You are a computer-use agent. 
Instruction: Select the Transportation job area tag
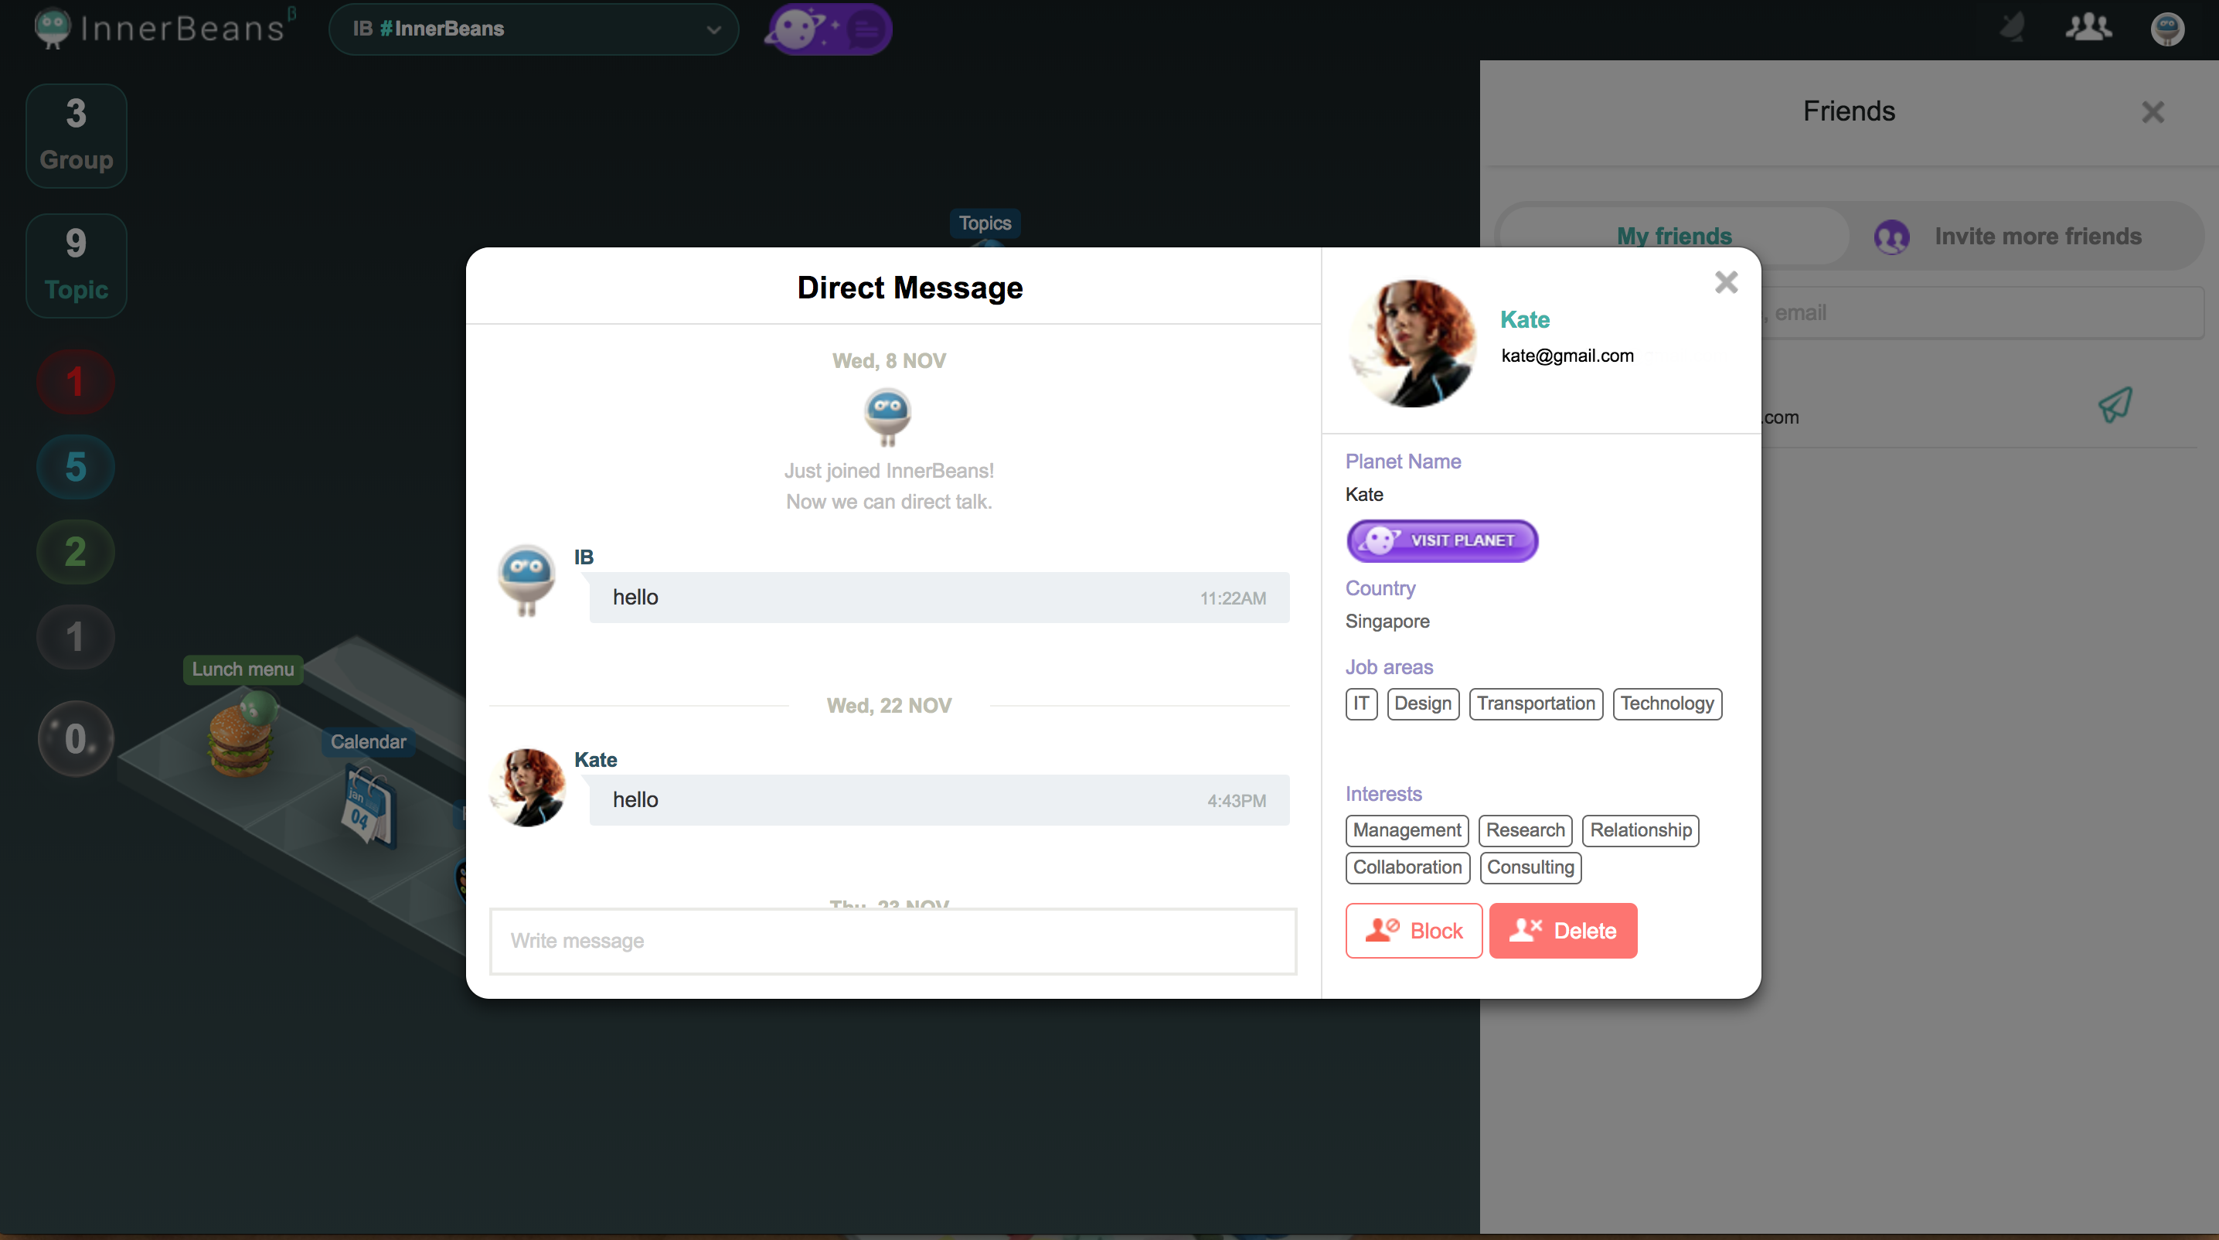(1536, 703)
